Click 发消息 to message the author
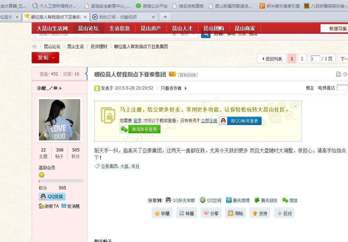Image resolution: width=348 pixels, height=242 pixels. 71,206
